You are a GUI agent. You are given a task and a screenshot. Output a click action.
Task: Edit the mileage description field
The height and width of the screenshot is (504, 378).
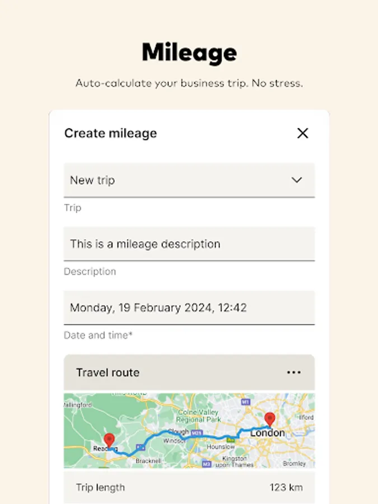pyautogui.click(x=189, y=244)
